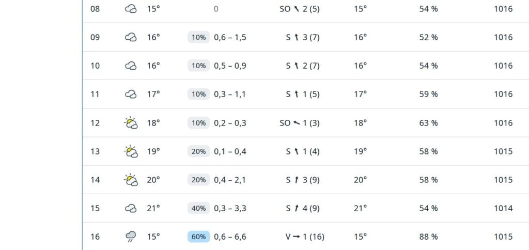
Task: Click the rain cloud icon at hour 16
Action: (131, 237)
